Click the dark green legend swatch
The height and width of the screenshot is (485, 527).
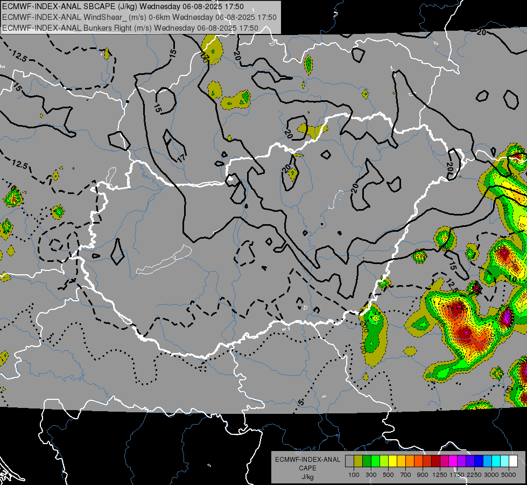click(367, 461)
